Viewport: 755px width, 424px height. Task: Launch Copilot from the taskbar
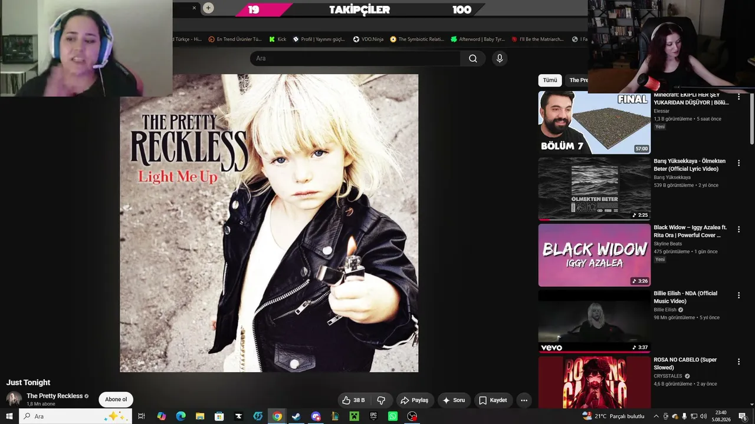161,416
